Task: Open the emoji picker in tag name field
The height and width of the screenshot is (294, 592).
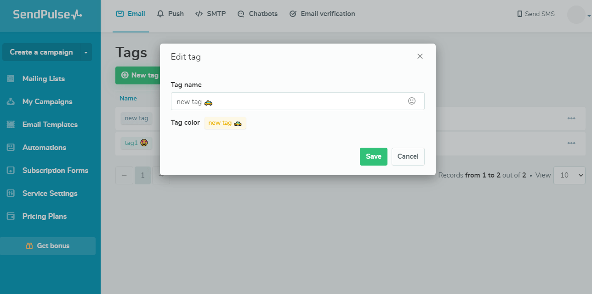Action: [412, 101]
